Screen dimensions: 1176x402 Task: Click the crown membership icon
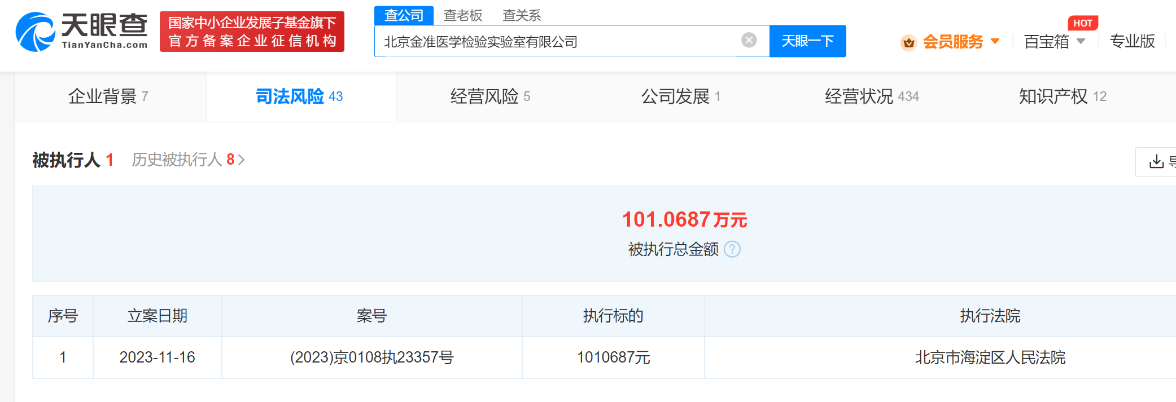(x=908, y=42)
